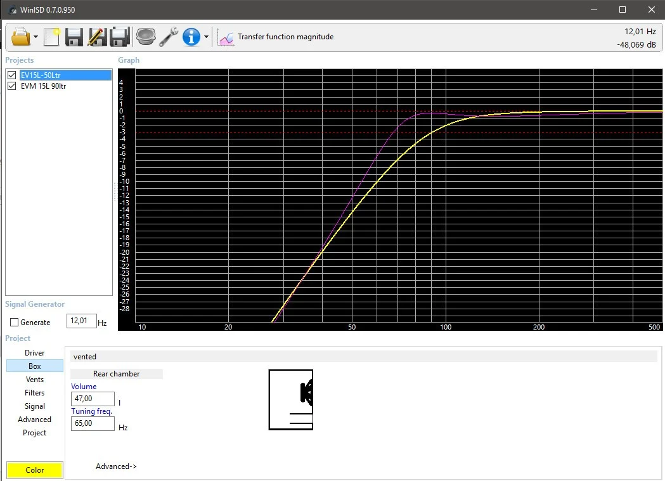Click the Transfer function magnitude graph icon
Viewport: 665px width, 481px height.
click(x=225, y=37)
